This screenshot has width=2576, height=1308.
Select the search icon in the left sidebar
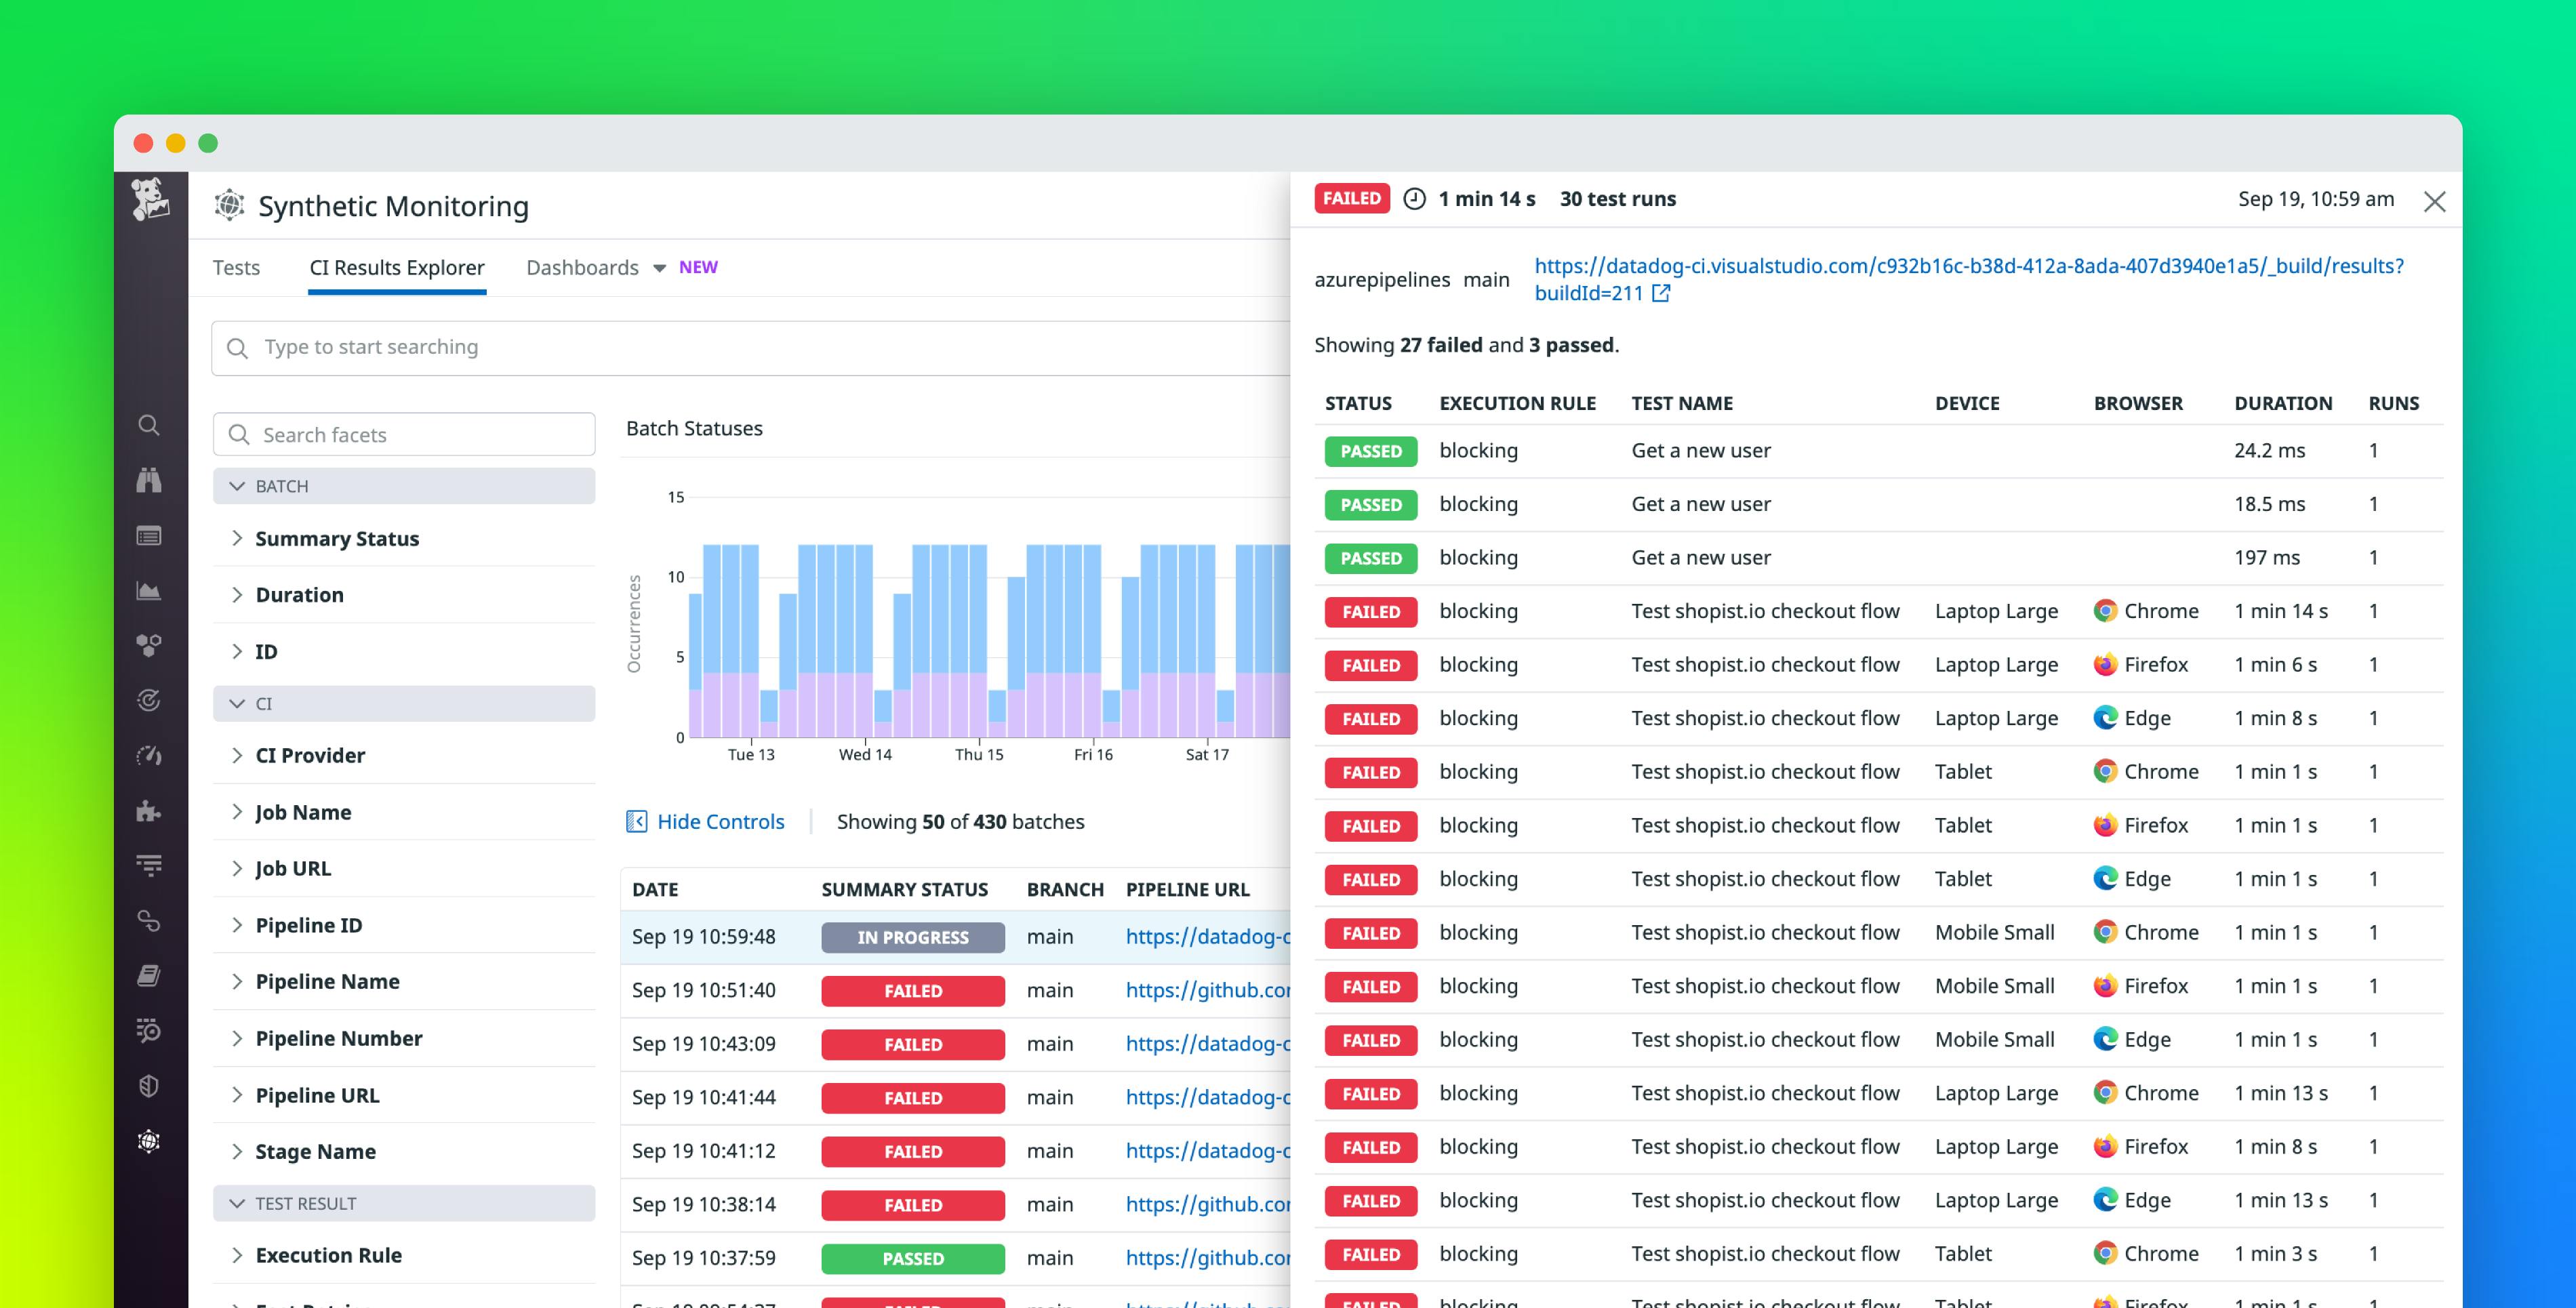(148, 425)
